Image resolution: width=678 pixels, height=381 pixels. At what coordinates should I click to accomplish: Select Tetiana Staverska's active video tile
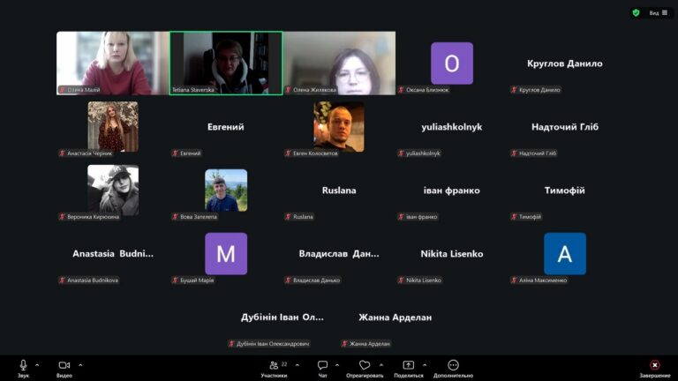point(226,63)
